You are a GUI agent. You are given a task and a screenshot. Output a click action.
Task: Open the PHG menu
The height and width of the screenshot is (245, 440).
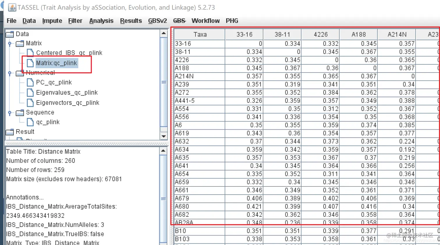click(x=232, y=21)
